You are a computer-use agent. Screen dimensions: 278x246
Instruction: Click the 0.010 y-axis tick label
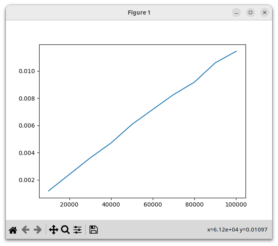[x=27, y=71]
